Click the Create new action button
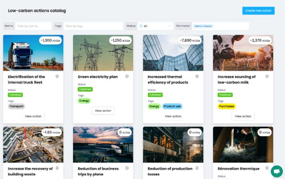The width and height of the screenshot is (285, 179). [x=258, y=11]
